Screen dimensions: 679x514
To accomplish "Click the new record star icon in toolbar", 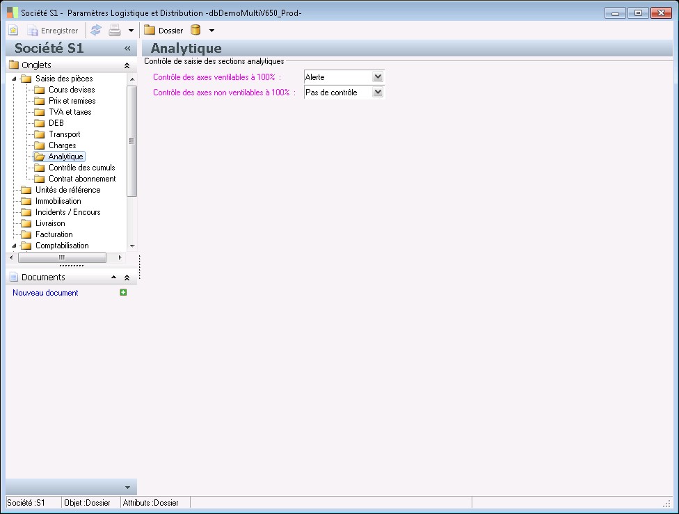I will (13, 31).
